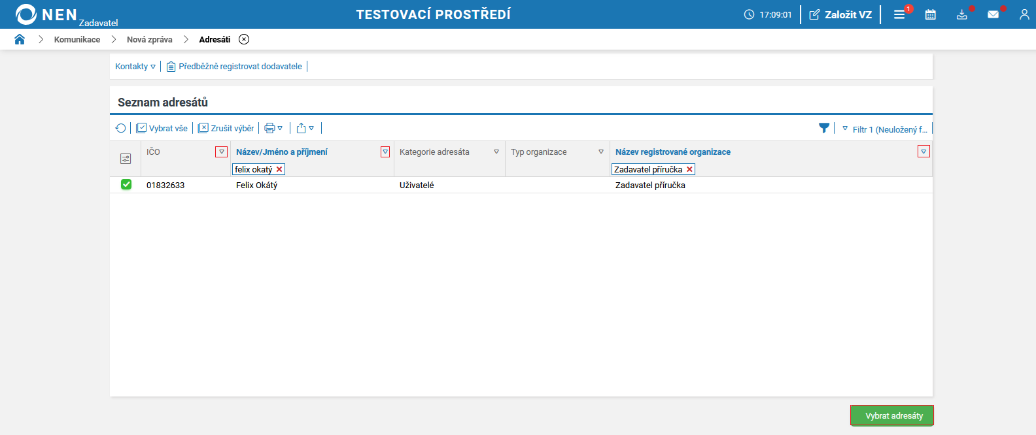Open the export icon menu

(x=305, y=128)
